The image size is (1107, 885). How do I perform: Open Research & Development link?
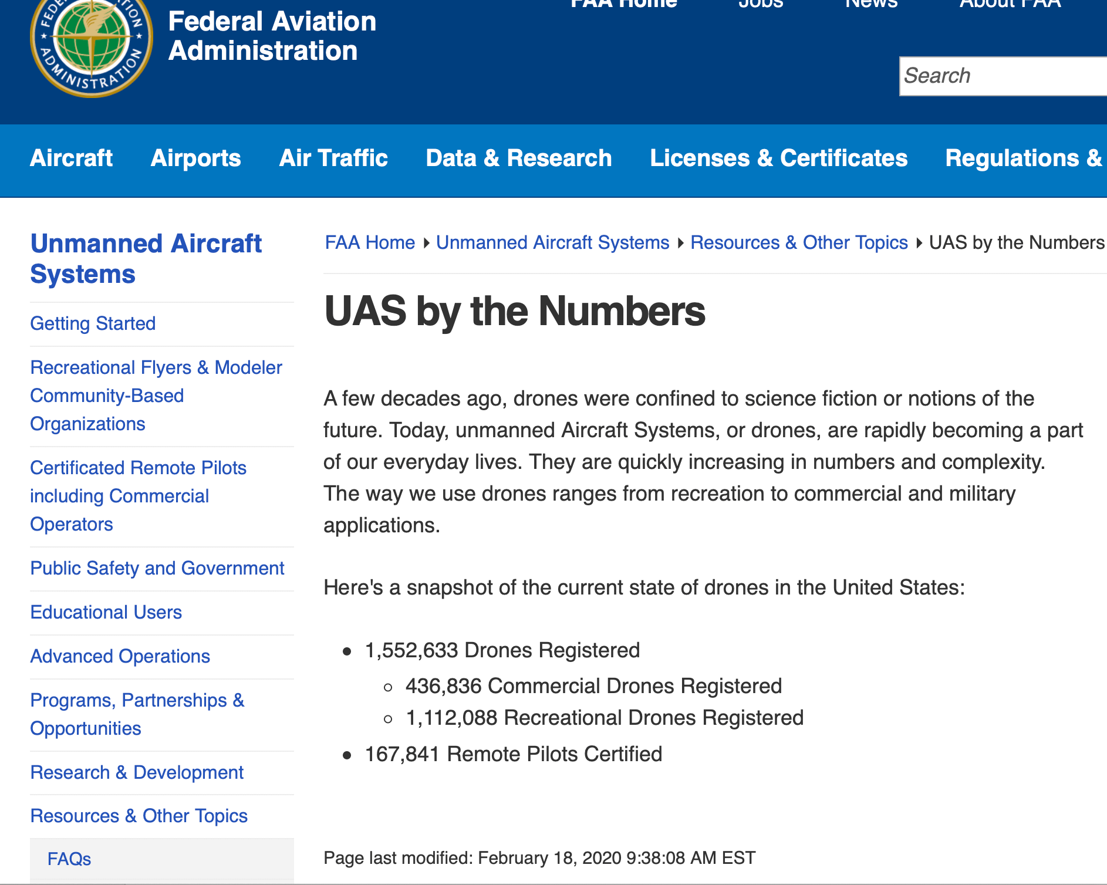point(137,772)
